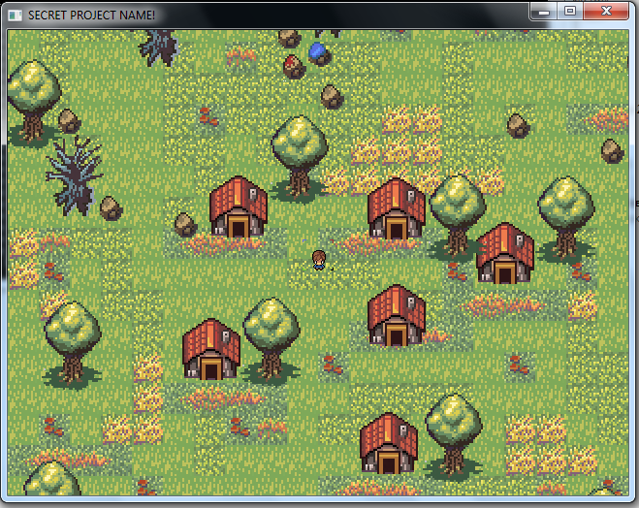Screen dimensions: 639x508
Task: Select the blue-topped rock sprite
Action: click(x=319, y=54)
